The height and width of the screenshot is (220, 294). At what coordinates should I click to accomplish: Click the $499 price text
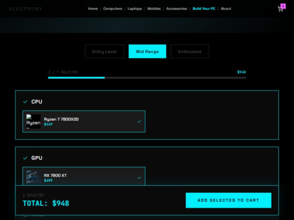tap(48, 180)
